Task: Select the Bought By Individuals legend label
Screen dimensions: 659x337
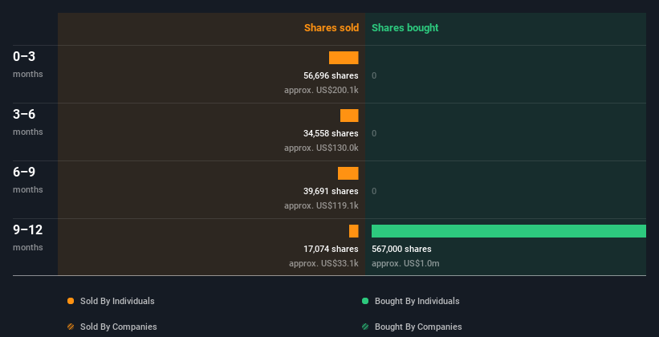Action: pos(417,301)
